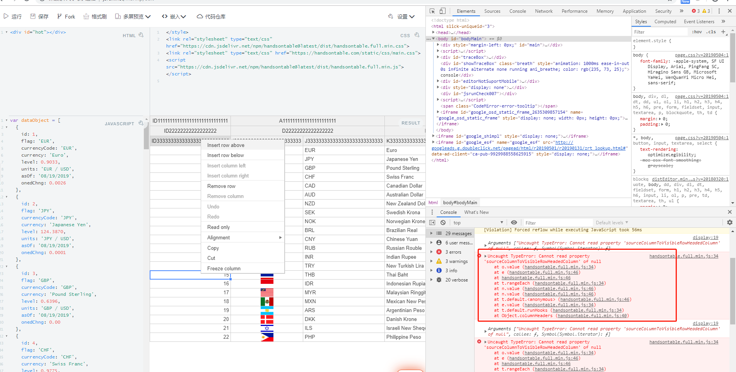Clear the console with the clear icon
The height and width of the screenshot is (372, 736).
tap(442, 222)
